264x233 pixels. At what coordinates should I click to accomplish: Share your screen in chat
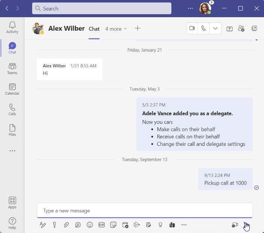(229, 29)
